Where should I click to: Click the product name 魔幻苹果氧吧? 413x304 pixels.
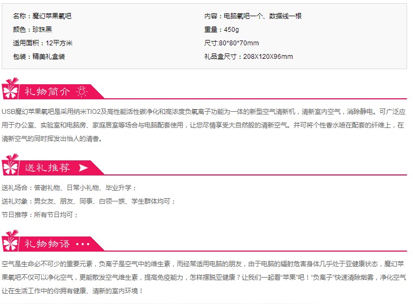click(x=52, y=16)
